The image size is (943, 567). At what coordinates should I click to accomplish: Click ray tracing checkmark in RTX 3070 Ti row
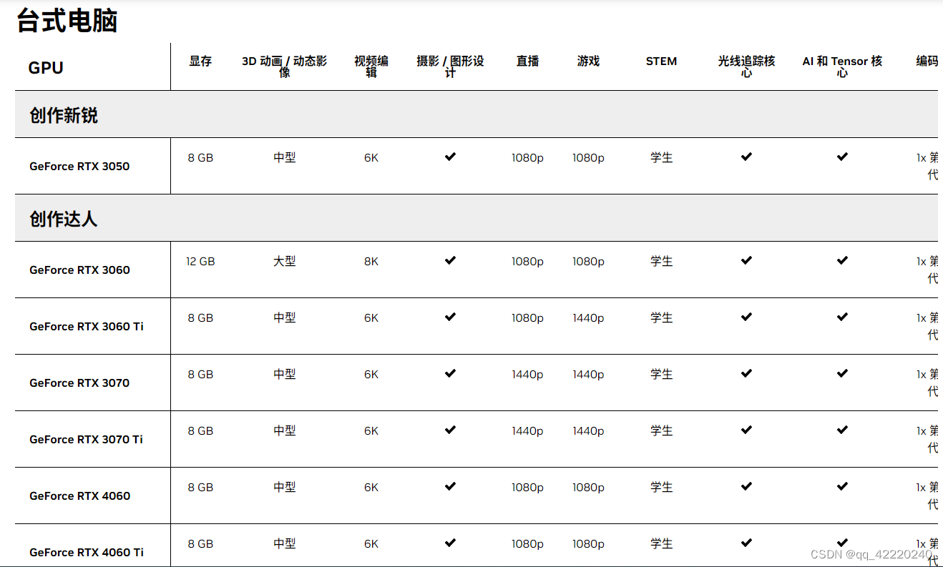(746, 430)
